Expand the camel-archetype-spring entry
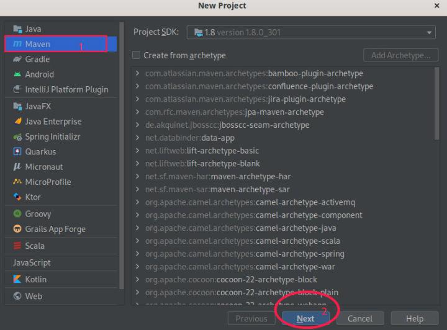 (137, 254)
